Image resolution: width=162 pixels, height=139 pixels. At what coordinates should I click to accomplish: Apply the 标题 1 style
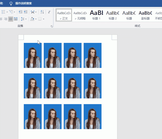click(x=96, y=15)
